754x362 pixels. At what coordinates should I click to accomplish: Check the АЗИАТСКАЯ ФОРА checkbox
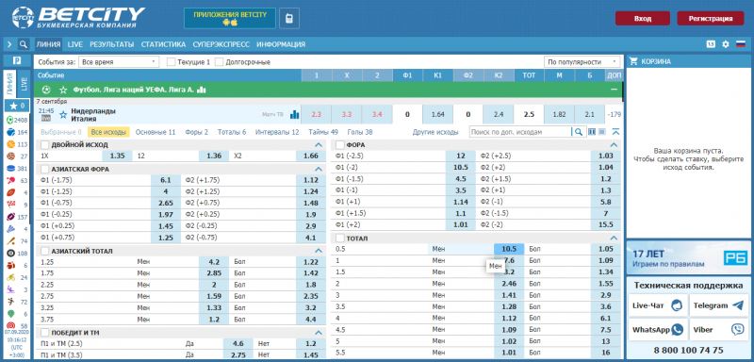[x=44, y=169]
